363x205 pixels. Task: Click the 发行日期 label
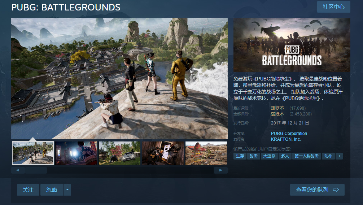pyautogui.click(x=241, y=123)
